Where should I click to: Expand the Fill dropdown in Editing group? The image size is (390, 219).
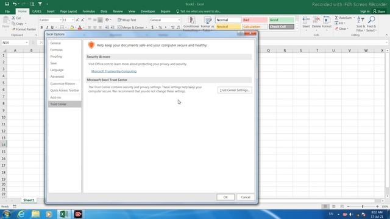tap(344, 23)
